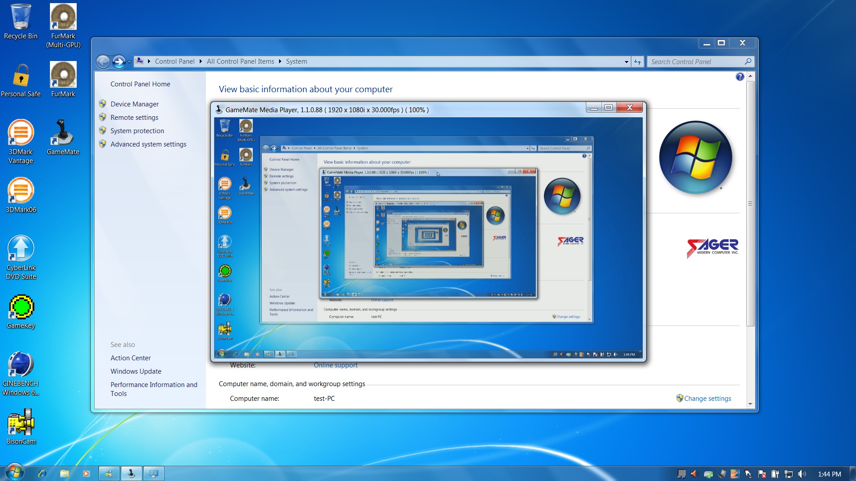This screenshot has width=856, height=481.
Task: Open the fingerprint hand tray icon
Action: [x=735, y=474]
